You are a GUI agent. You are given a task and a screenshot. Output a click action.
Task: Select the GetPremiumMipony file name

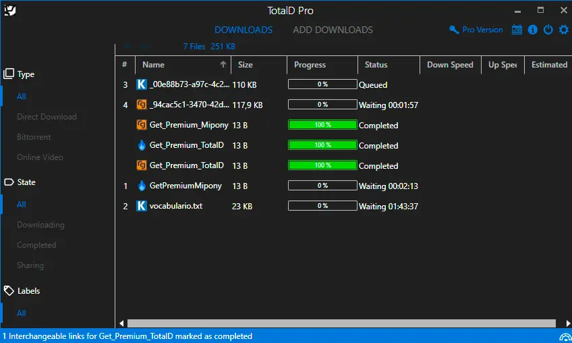pos(185,186)
